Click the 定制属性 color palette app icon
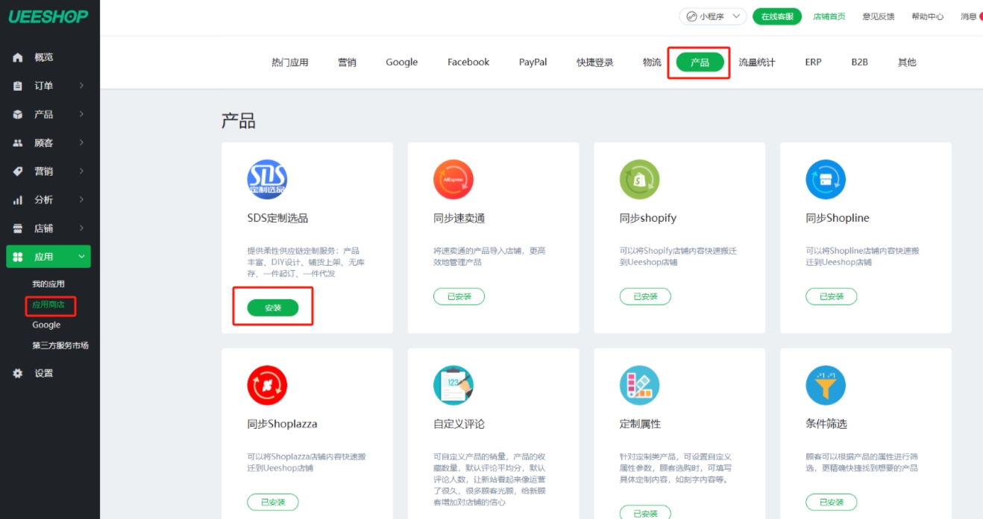The height and width of the screenshot is (519, 983). (640, 385)
